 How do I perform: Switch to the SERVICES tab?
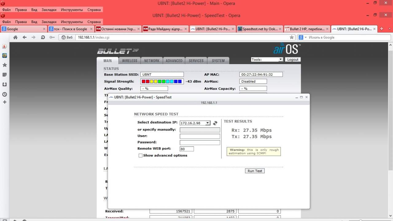click(196, 61)
